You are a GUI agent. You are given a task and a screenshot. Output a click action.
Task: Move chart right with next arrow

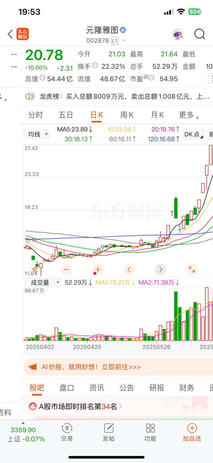pyautogui.click(x=161, y=270)
